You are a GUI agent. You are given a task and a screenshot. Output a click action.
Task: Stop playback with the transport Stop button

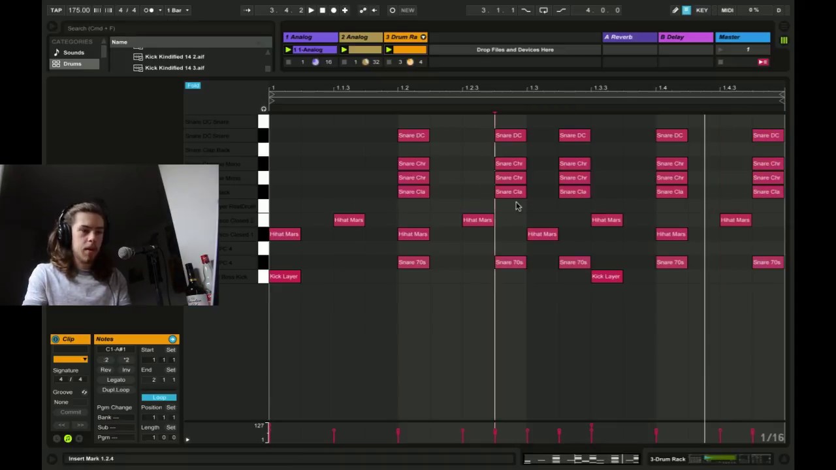pyautogui.click(x=322, y=10)
